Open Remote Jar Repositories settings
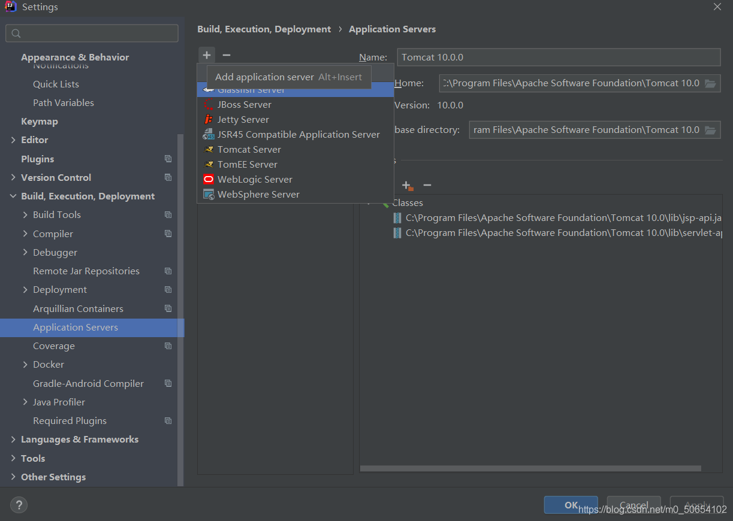733x521 pixels. click(x=86, y=271)
